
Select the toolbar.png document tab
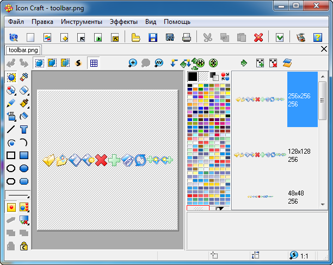click(23, 51)
